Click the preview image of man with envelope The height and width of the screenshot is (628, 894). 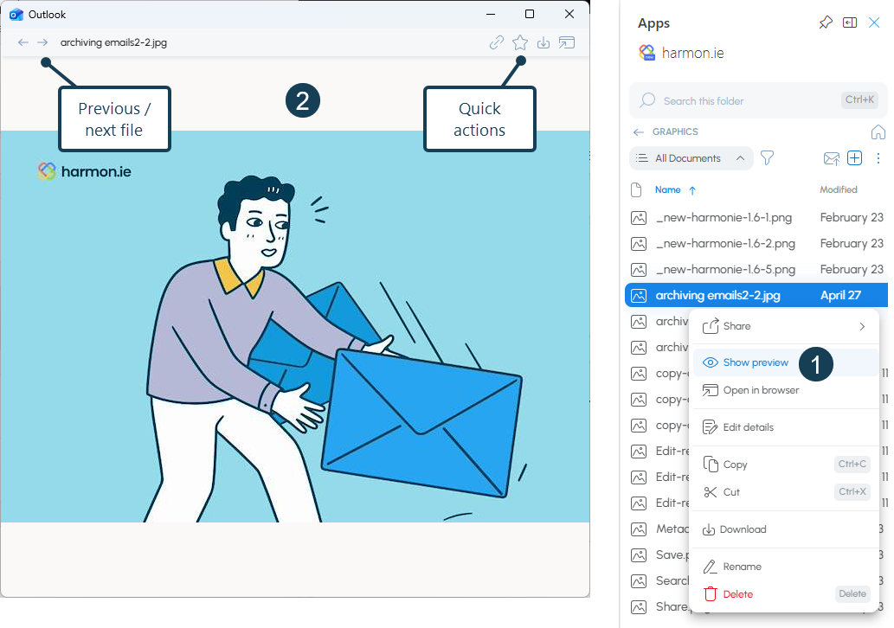pos(295,326)
